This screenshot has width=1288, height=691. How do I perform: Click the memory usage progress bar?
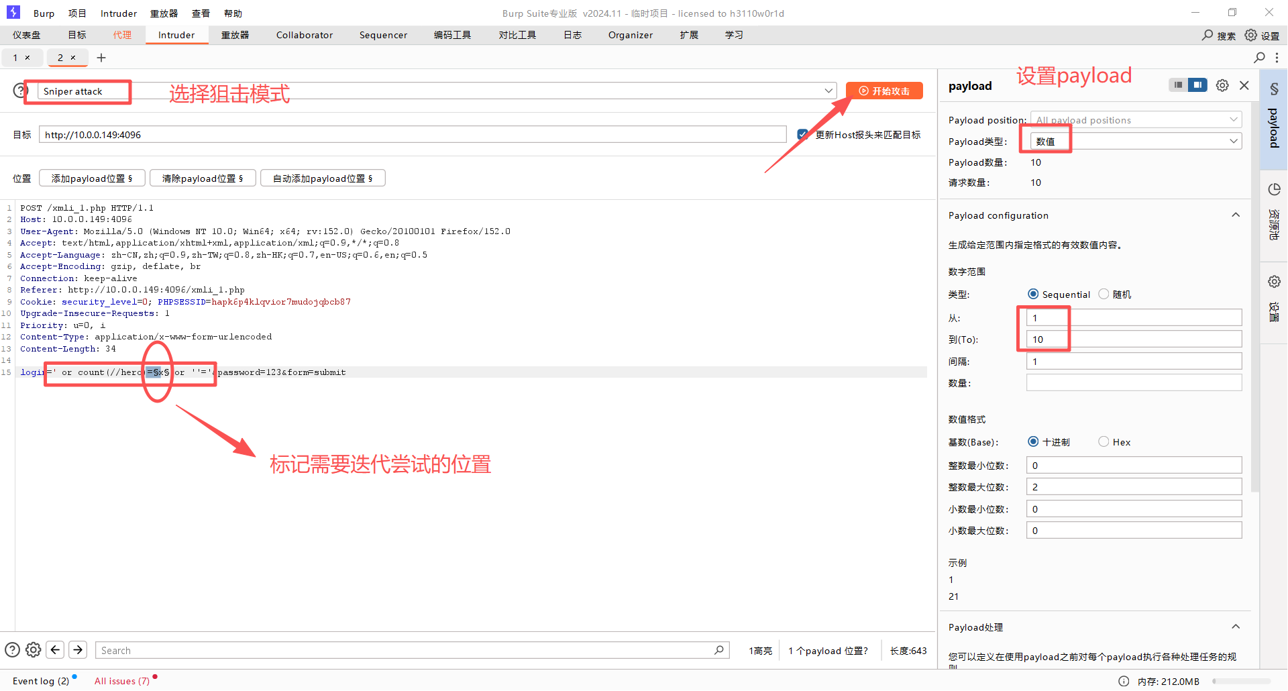(x=1242, y=681)
